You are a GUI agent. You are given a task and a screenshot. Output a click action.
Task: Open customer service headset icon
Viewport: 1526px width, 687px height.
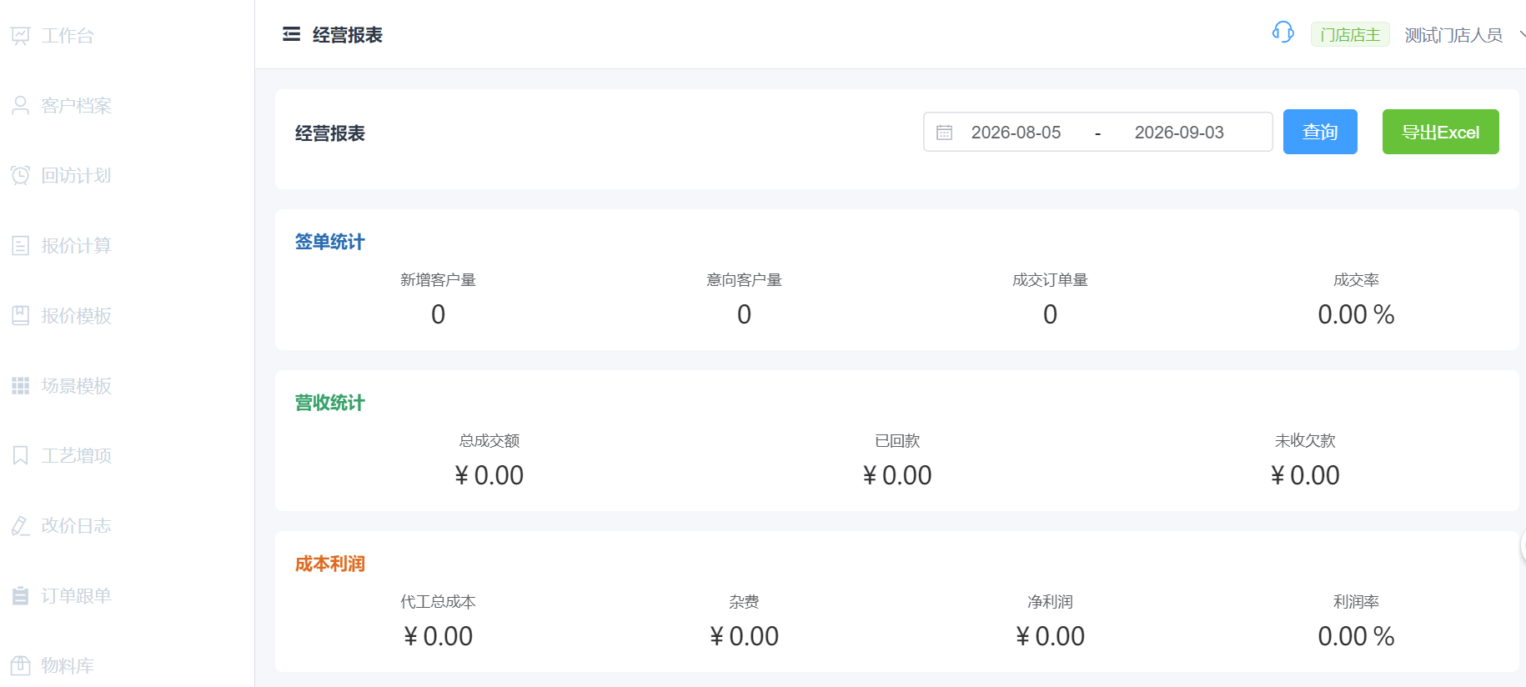coord(1283,33)
